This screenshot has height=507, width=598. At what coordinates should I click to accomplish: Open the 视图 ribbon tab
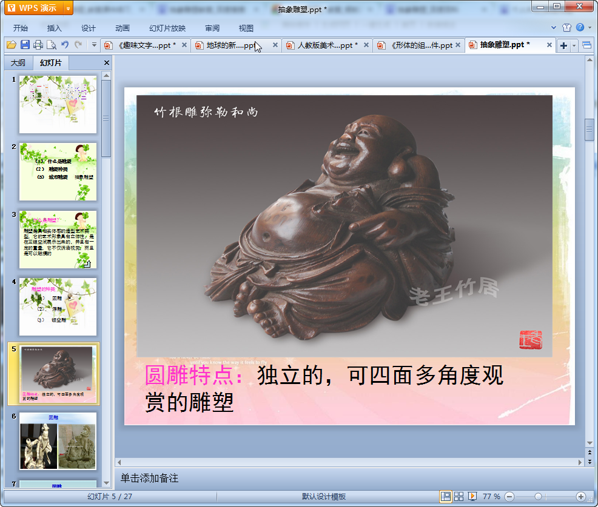(246, 28)
